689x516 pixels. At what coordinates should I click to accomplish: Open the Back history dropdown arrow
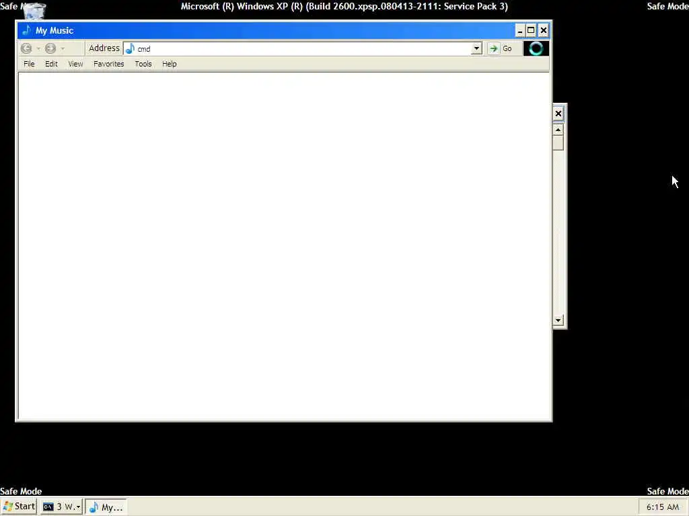coord(38,48)
